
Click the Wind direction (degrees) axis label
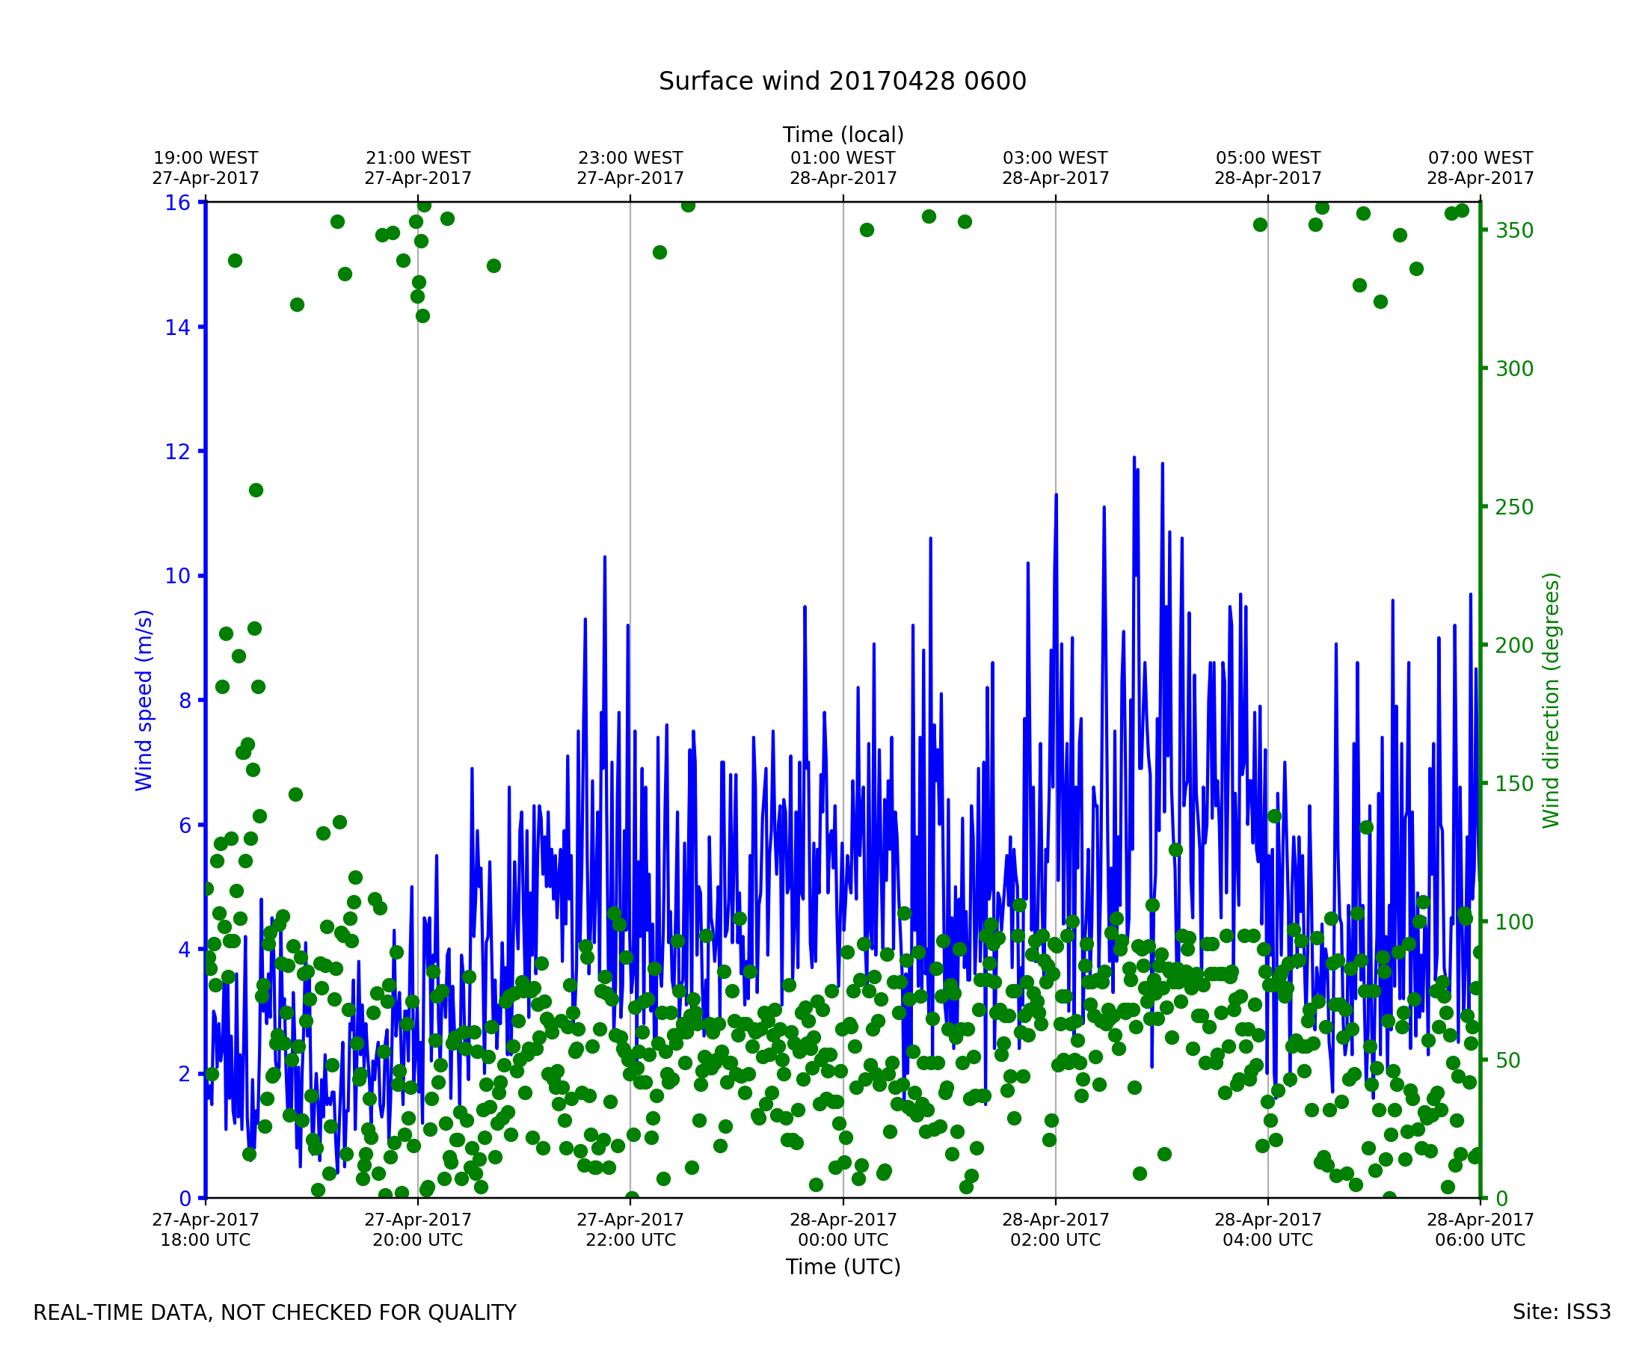tap(1551, 700)
